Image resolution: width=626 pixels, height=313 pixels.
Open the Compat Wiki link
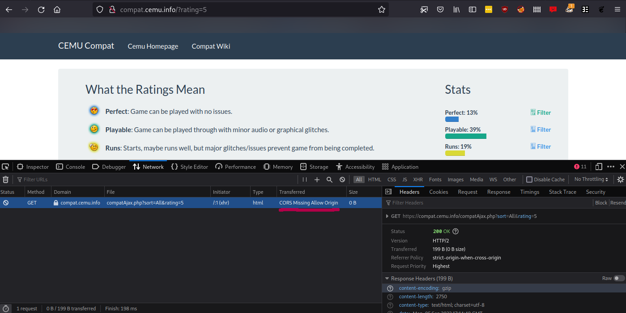[211, 46]
